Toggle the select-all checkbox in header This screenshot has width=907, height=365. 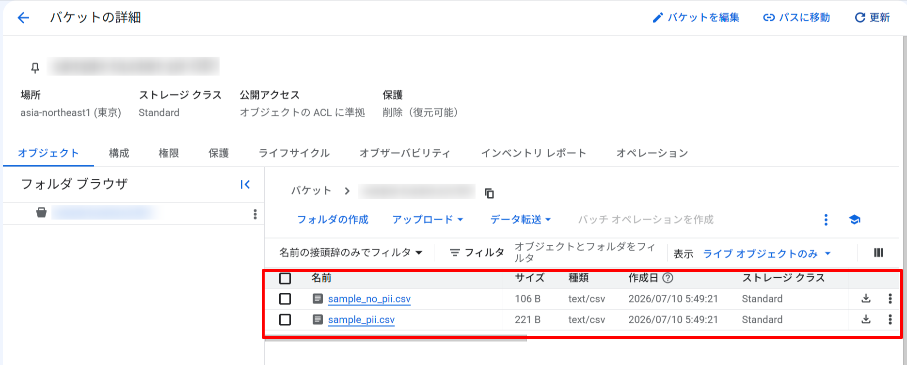[x=285, y=278]
